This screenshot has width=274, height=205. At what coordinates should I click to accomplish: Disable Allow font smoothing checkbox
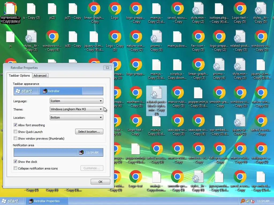[15, 125]
